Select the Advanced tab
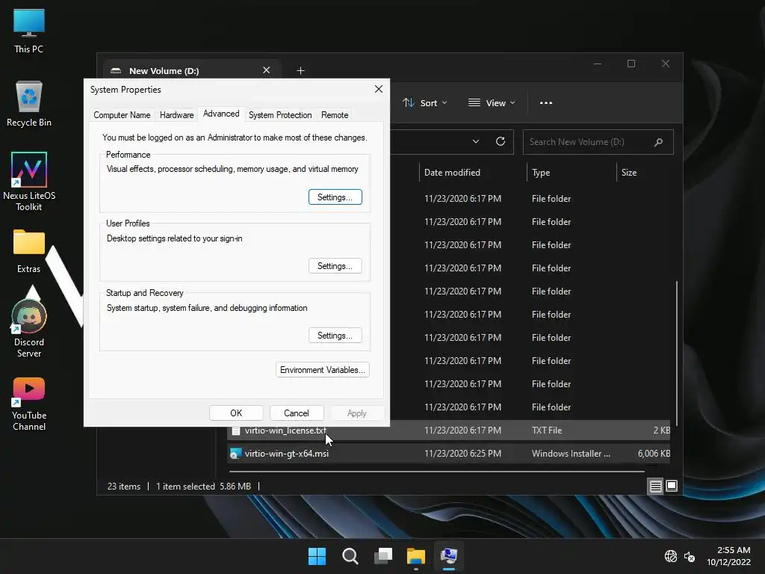765x574 pixels. [221, 114]
